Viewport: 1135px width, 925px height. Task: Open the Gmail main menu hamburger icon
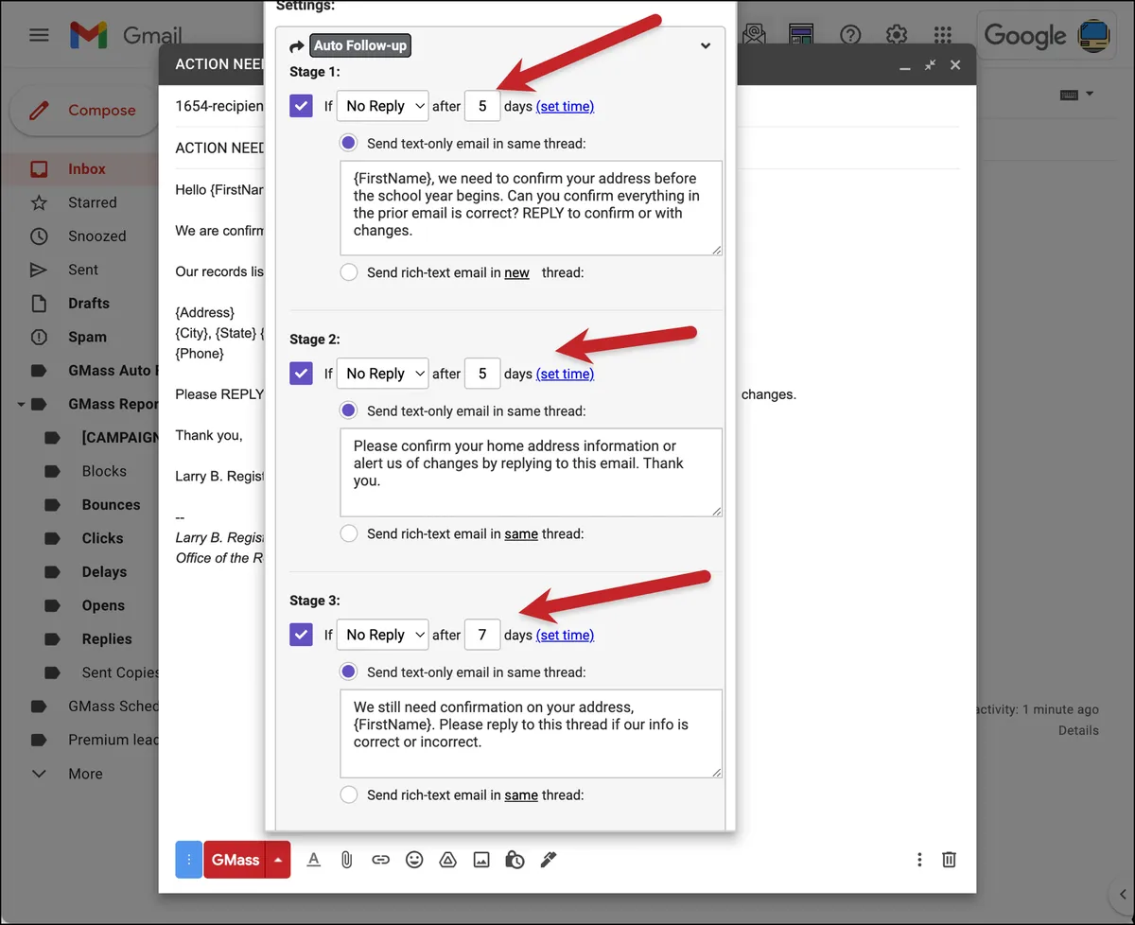[39, 36]
